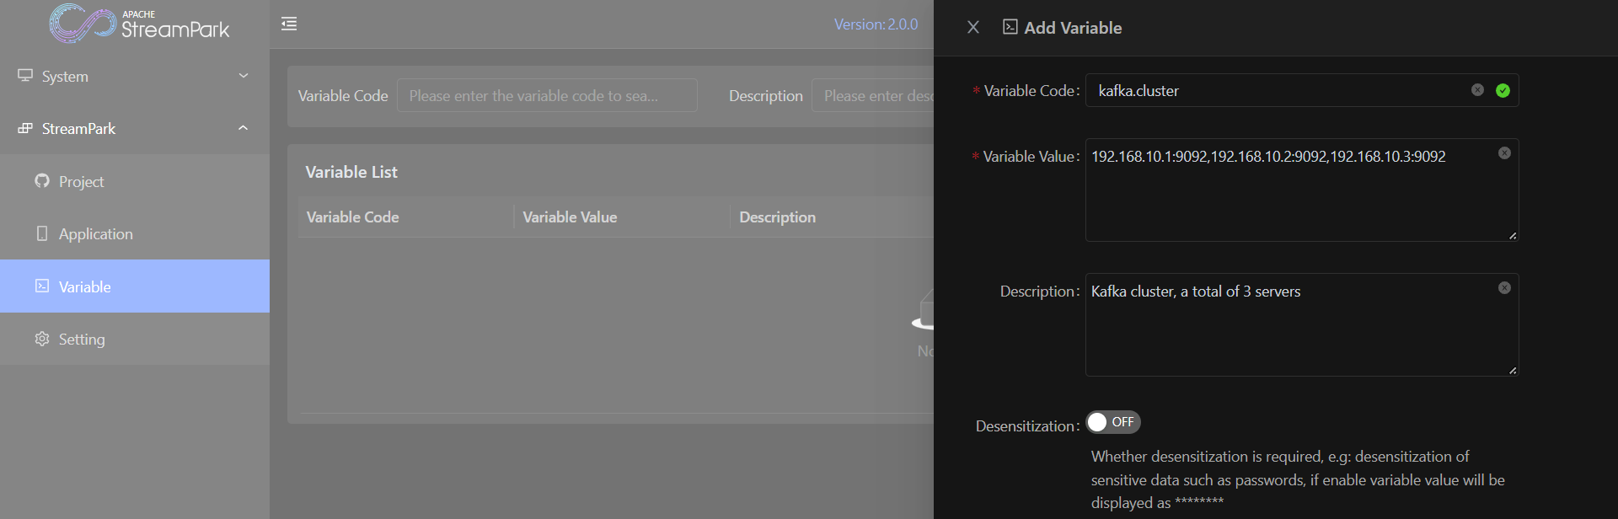Clear the Variable Code field
This screenshot has width=1618, height=519.
point(1477,90)
